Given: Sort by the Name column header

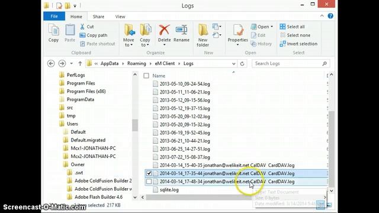Looking at the screenshot, I should click(x=159, y=76).
